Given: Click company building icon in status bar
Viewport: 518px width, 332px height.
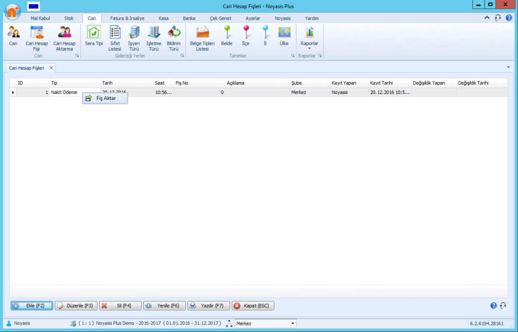Looking at the screenshot, I should [73, 323].
